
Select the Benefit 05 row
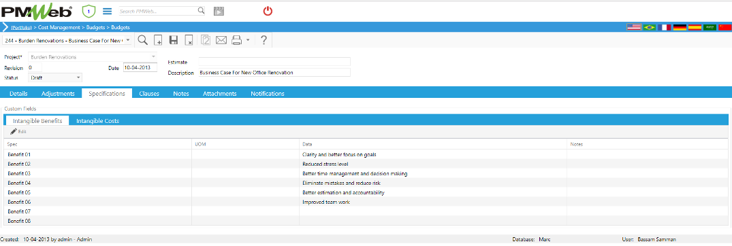(x=366, y=192)
